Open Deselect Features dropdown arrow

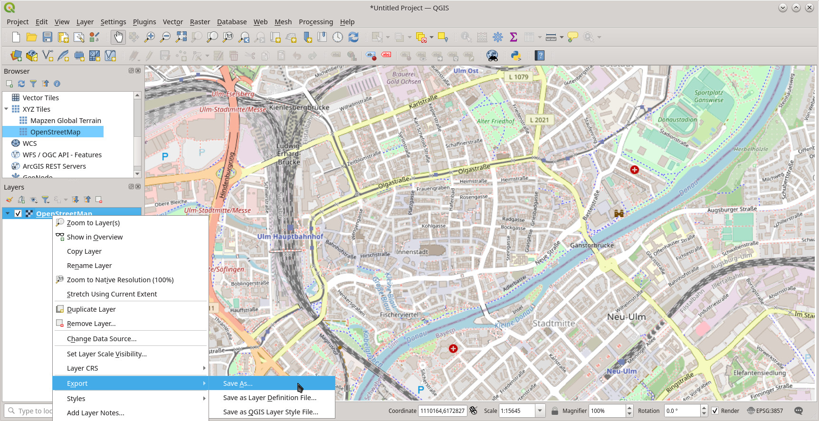[431, 37]
